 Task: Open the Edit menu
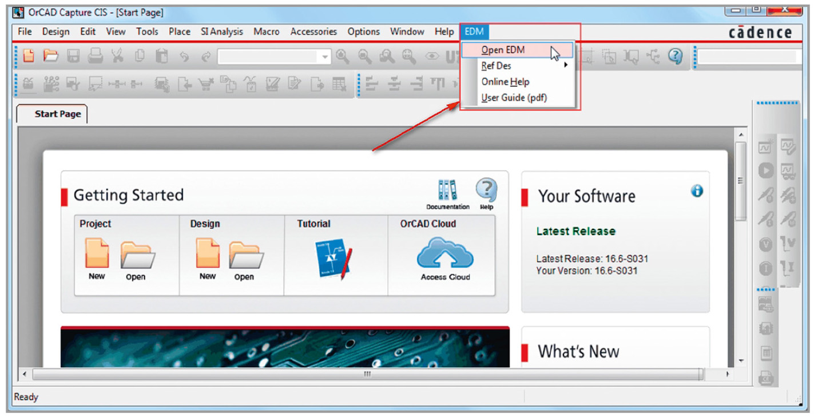(88, 31)
